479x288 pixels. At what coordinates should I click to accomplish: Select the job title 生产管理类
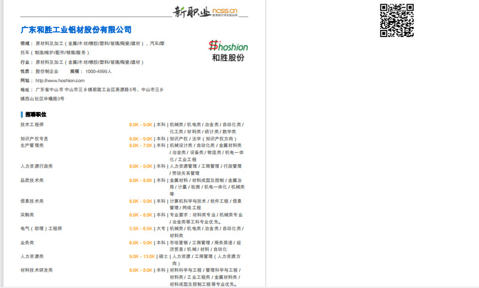tap(32, 145)
